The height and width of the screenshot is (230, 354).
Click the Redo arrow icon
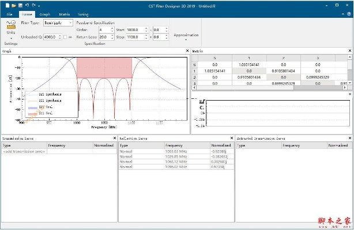click(x=33, y=5)
